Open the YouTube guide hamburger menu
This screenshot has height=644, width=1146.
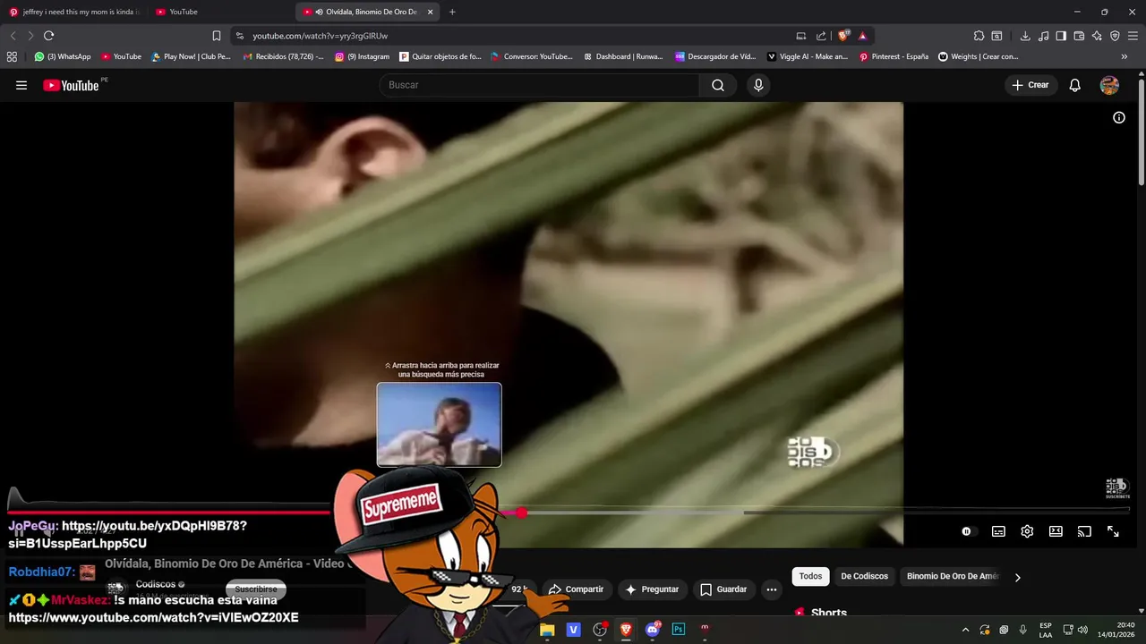click(x=21, y=85)
